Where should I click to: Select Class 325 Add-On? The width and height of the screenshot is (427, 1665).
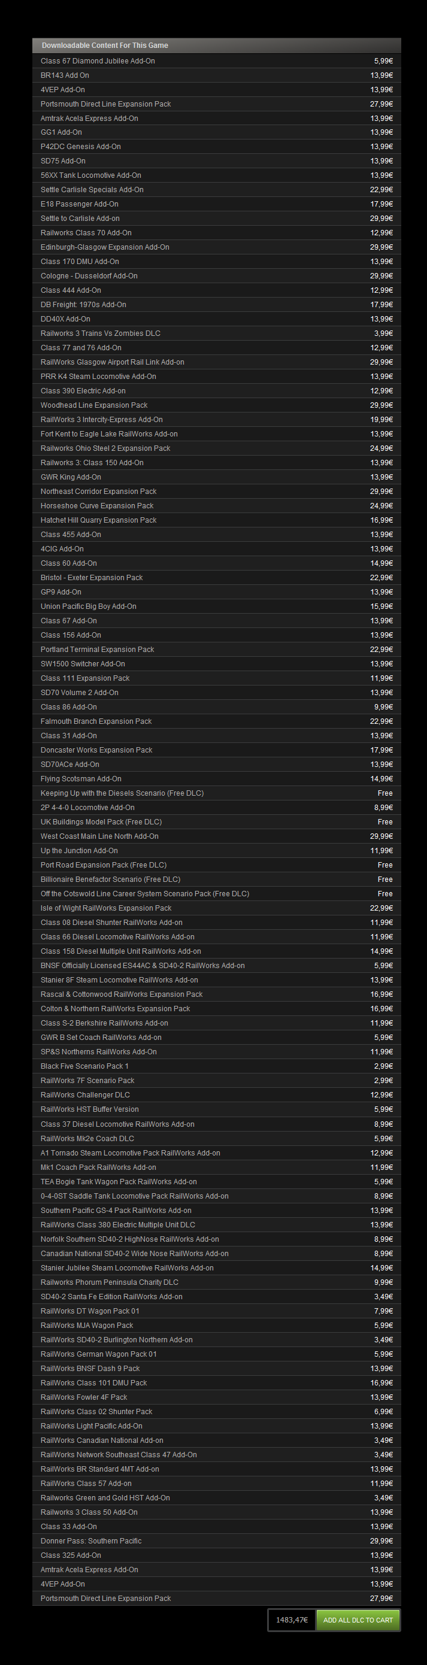[217, 1555]
